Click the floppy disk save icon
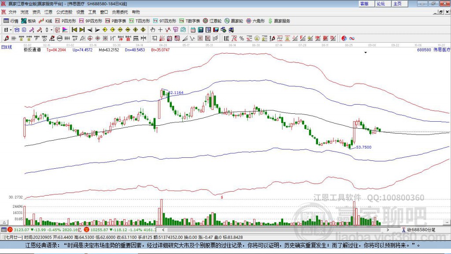Screen dimensions: 451x254 pyautogui.click(x=216, y=30)
